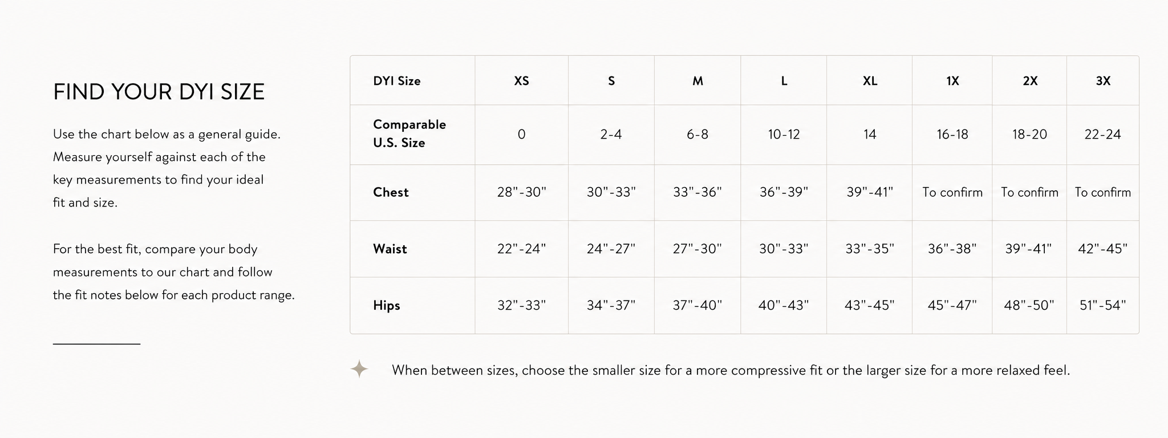This screenshot has width=1168, height=438.
Task: Click the 3X waist cell 42"-45"
Action: click(x=1103, y=249)
